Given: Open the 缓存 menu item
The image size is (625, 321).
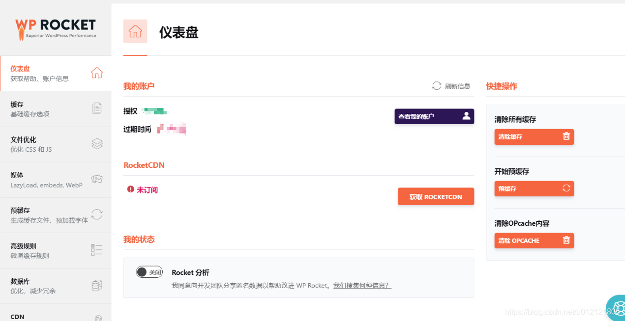Looking at the screenshot, I should [56, 108].
